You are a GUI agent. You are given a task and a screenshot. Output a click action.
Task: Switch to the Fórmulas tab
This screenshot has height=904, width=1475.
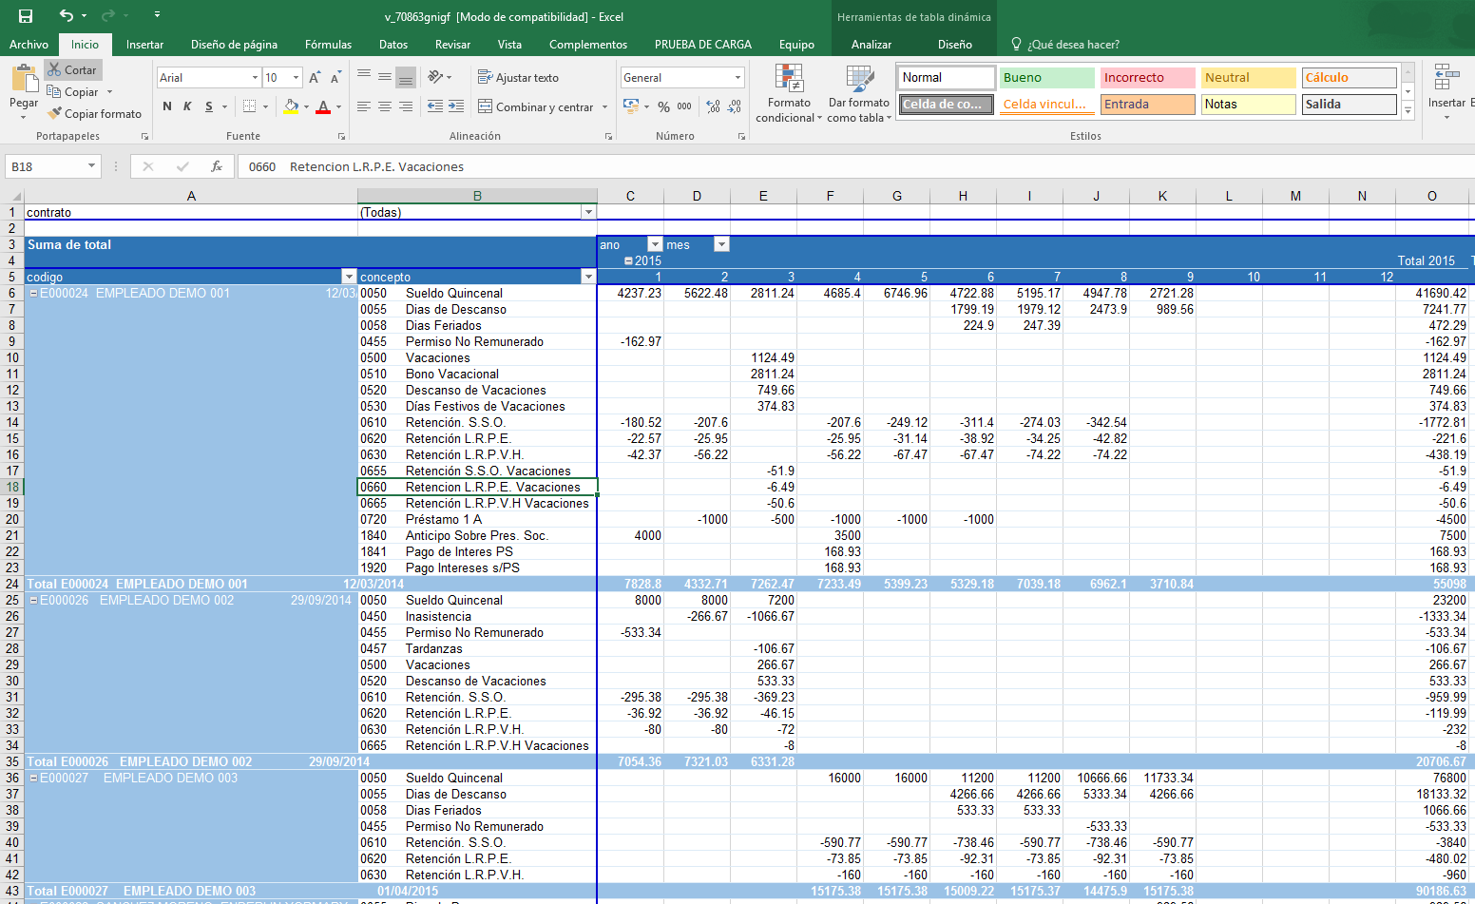pos(328,45)
